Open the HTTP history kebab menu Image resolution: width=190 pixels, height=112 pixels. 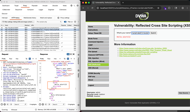click(x=78, y=22)
